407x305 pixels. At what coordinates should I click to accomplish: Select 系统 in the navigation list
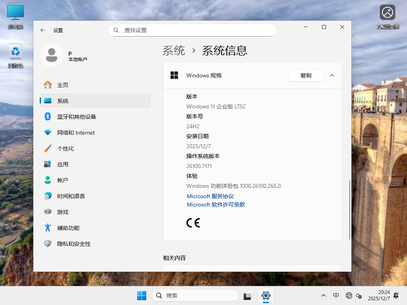pos(62,100)
